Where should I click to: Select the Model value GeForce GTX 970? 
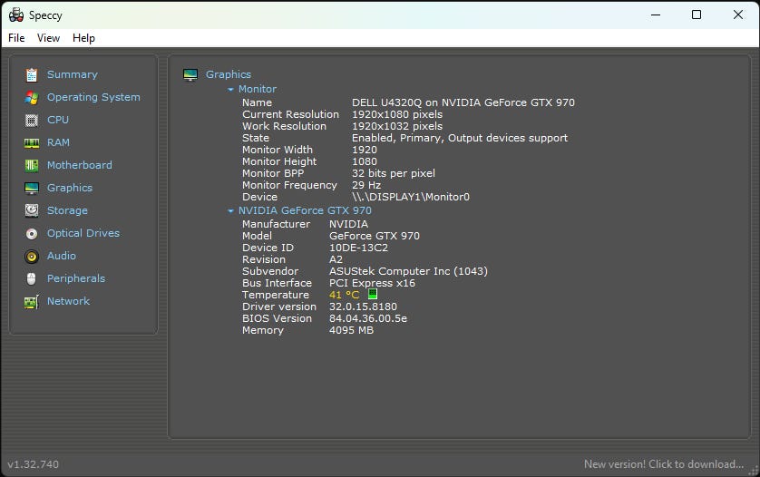point(375,236)
